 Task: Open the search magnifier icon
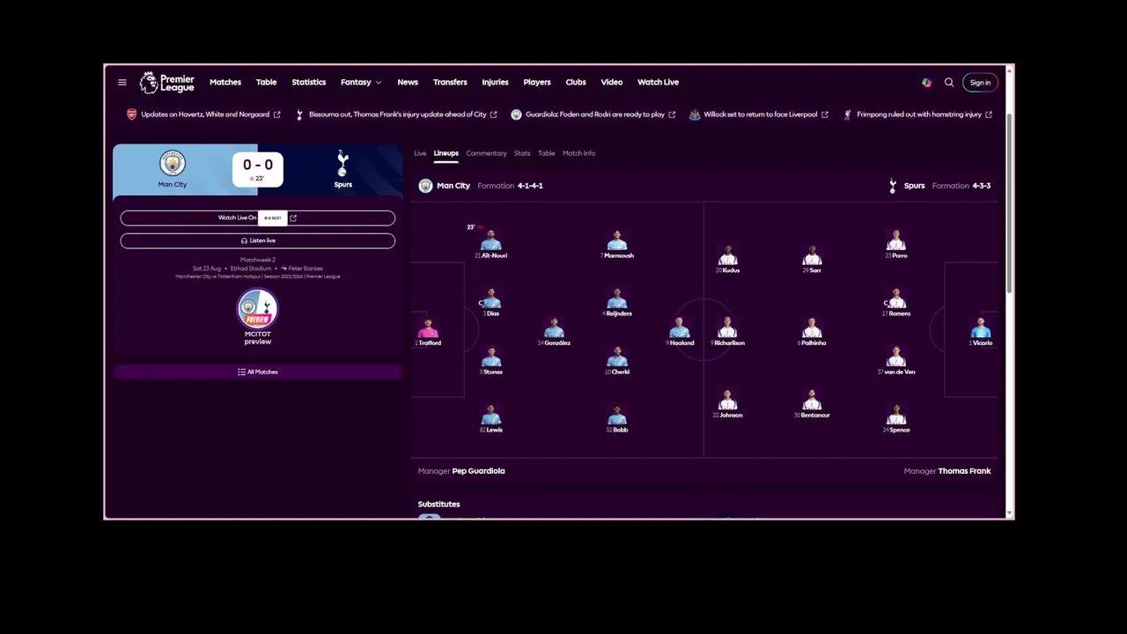click(x=949, y=82)
